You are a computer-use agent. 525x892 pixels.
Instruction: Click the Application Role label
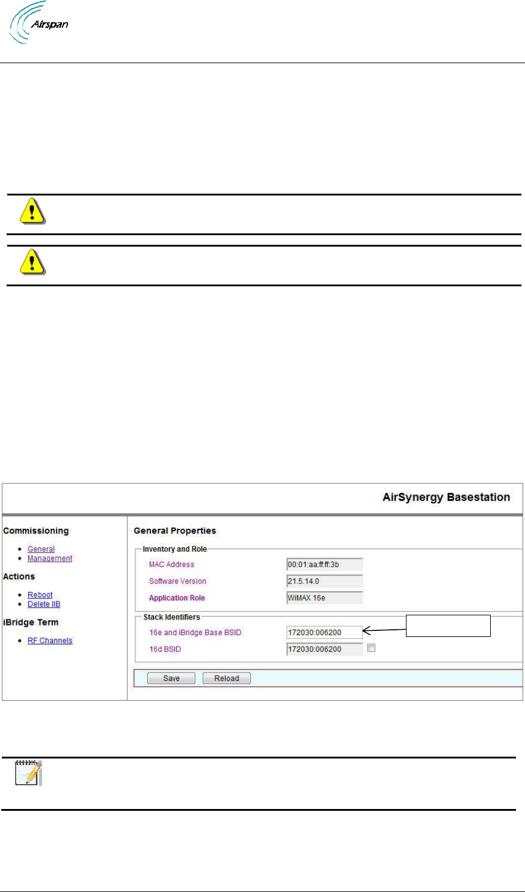point(177,598)
